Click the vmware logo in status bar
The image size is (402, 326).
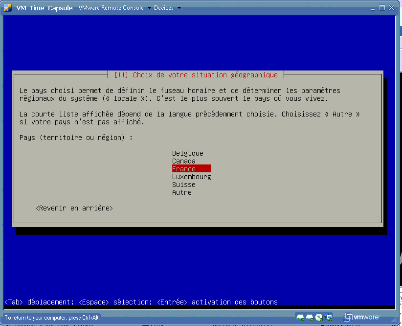click(x=361, y=317)
